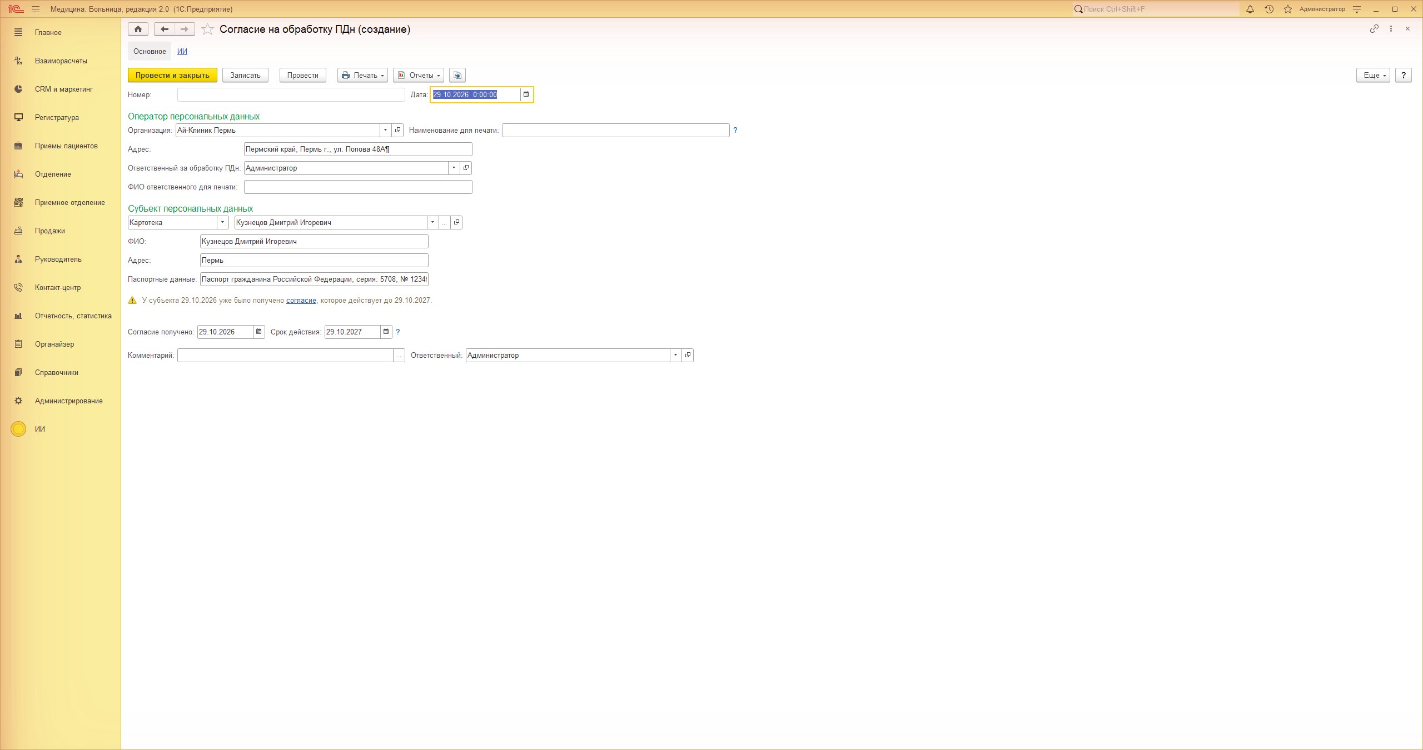
Task: Click Провести и закрыть button
Action: point(172,75)
